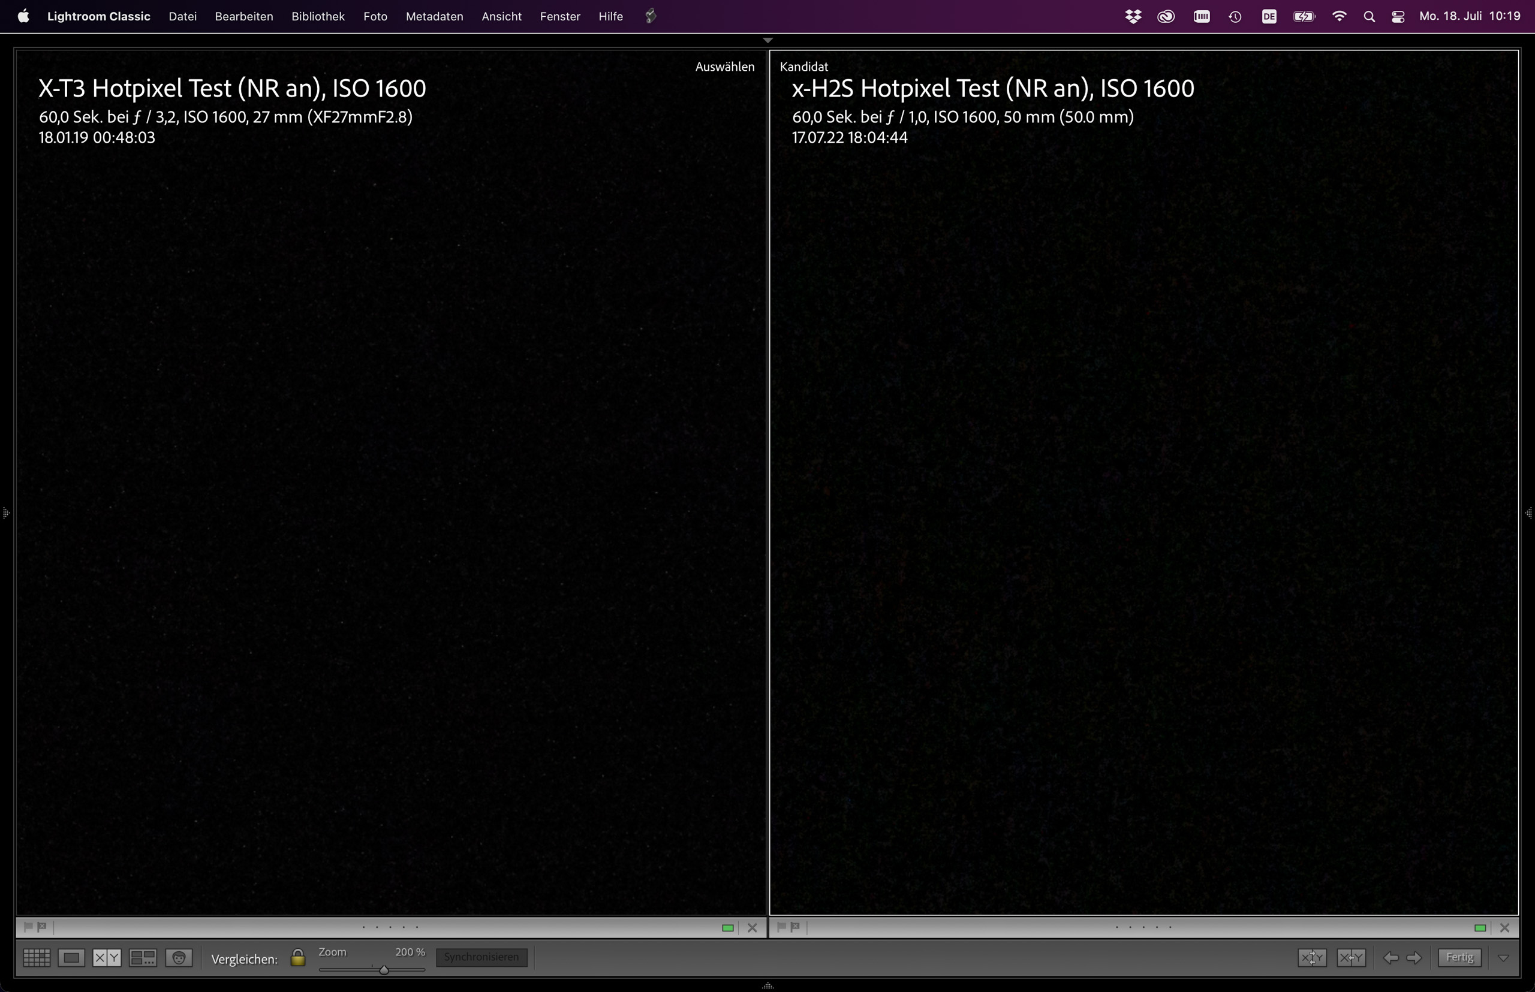Open the Datei menu
The width and height of the screenshot is (1535, 992).
(182, 16)
